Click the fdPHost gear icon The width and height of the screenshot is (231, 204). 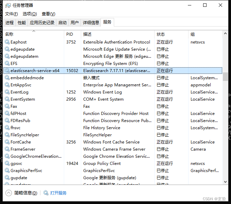[7, 114]
